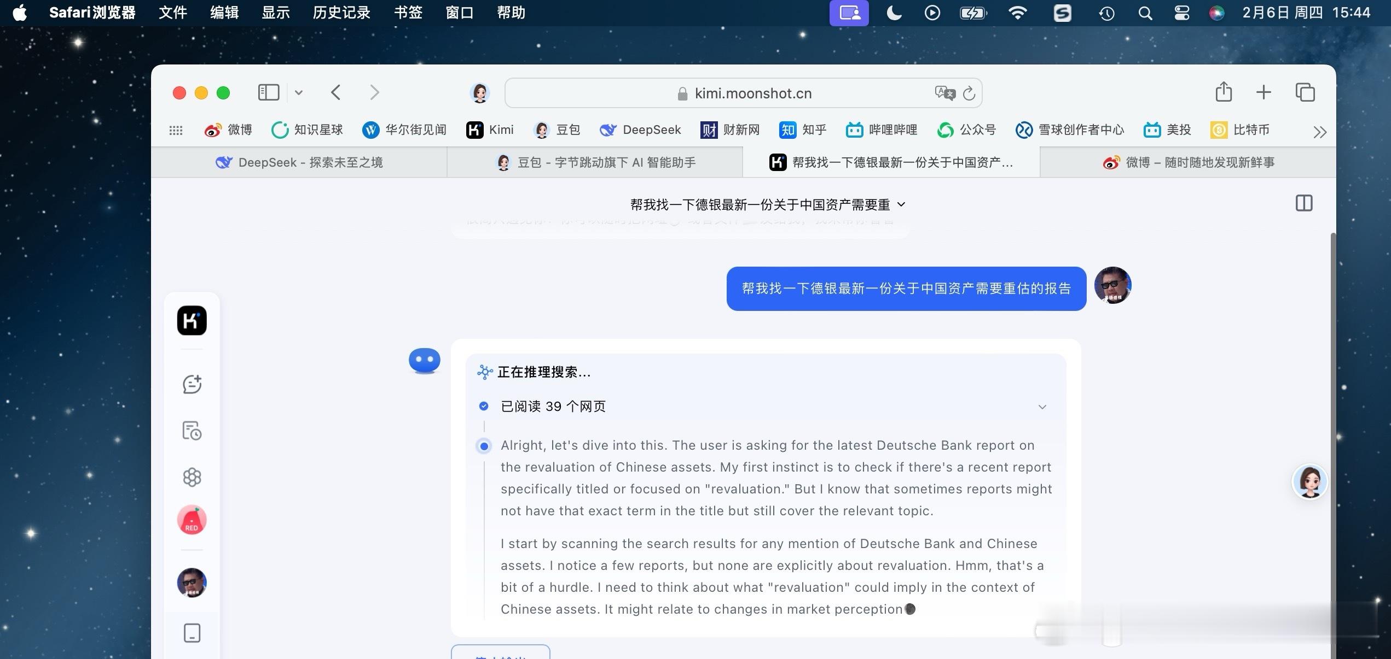Show all favorites grid icon

pos(176,130)
